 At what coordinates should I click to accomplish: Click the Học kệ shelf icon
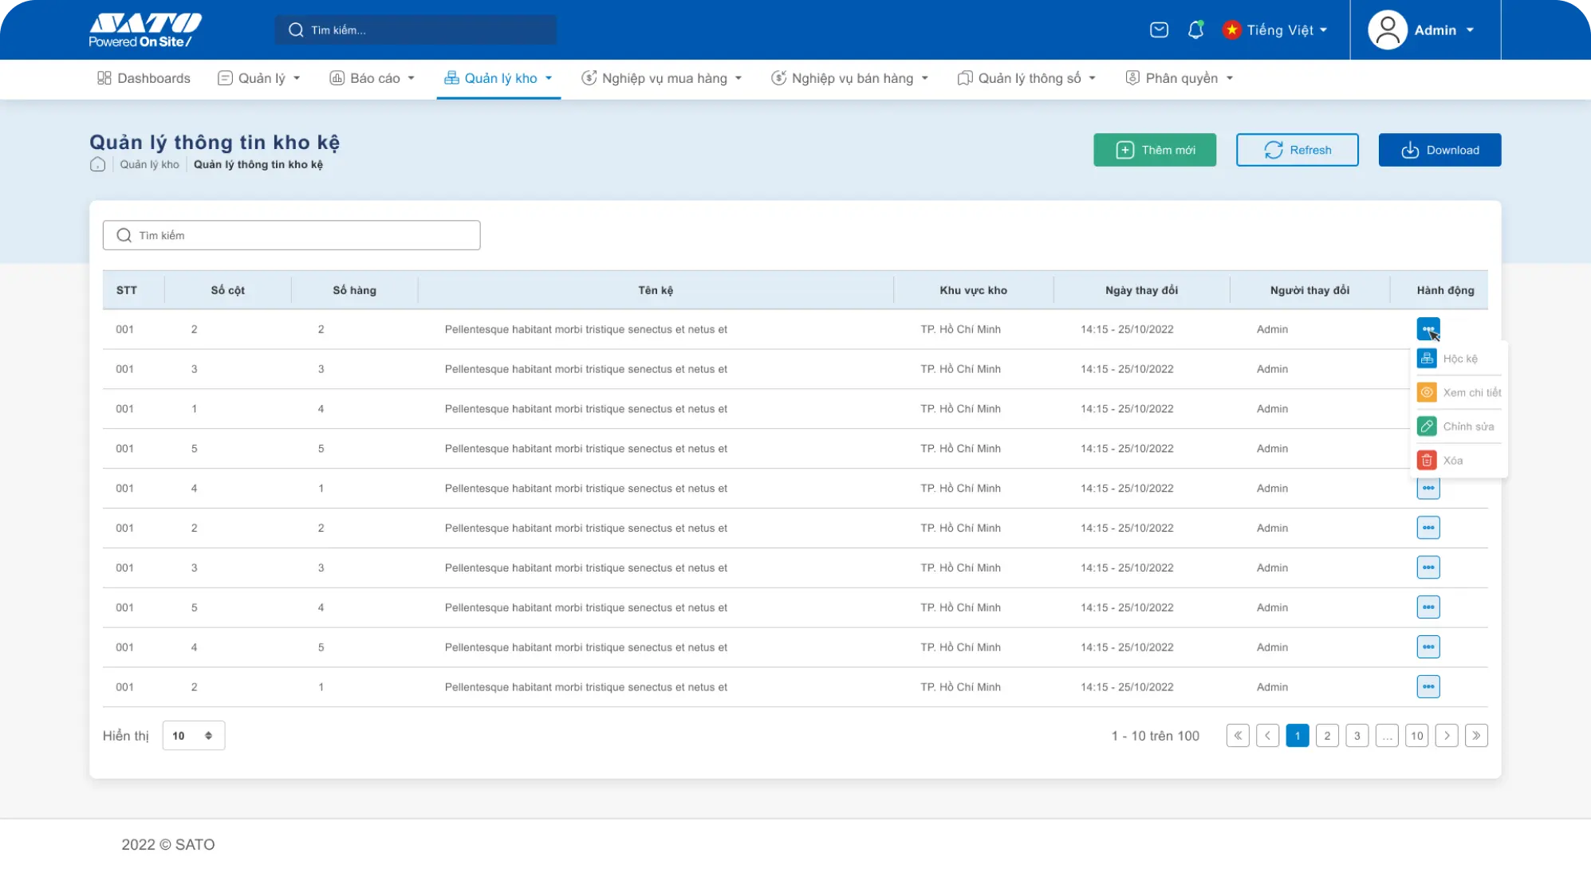pyautogui.click(x=1427, y=359)
